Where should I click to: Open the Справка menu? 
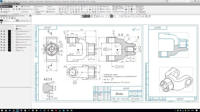[x=93, y=1]
